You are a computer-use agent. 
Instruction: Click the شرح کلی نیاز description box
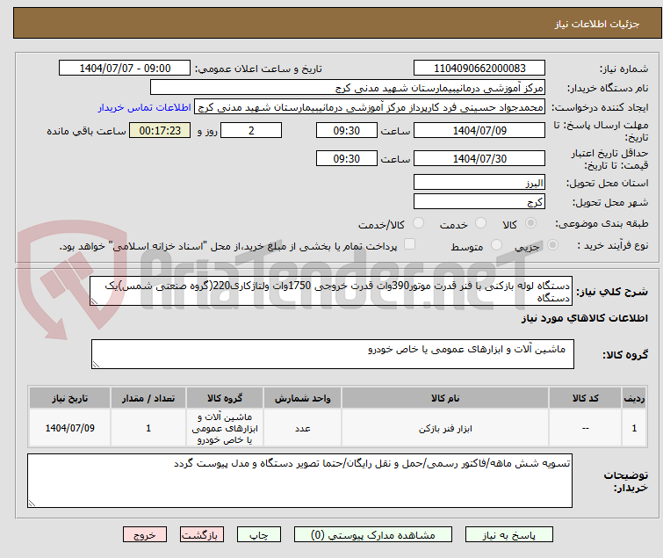[x=331, y=291]
